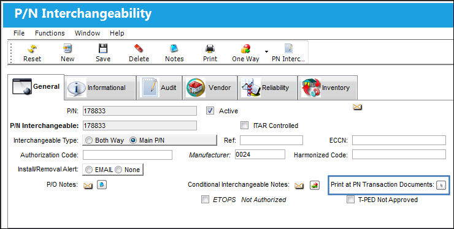Click Print at PN Transaction Documents button
Screen dimensions: 454x229
[442, 185]
